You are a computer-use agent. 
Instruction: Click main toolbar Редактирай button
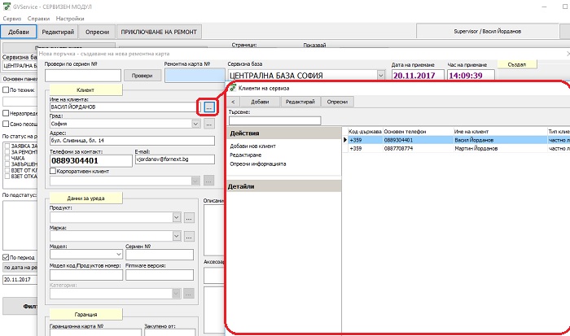click(x=58, y=32)
